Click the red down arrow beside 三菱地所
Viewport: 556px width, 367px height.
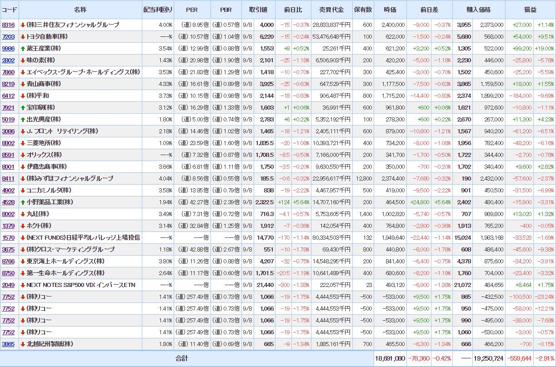pos(23,143)
